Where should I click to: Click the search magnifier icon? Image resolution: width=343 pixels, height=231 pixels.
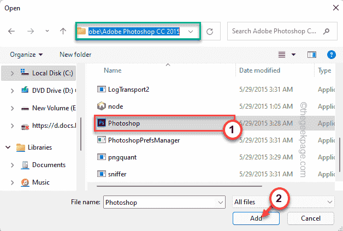[327, 31]
